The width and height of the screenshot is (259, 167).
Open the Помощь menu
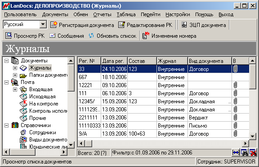click(204, 15)
